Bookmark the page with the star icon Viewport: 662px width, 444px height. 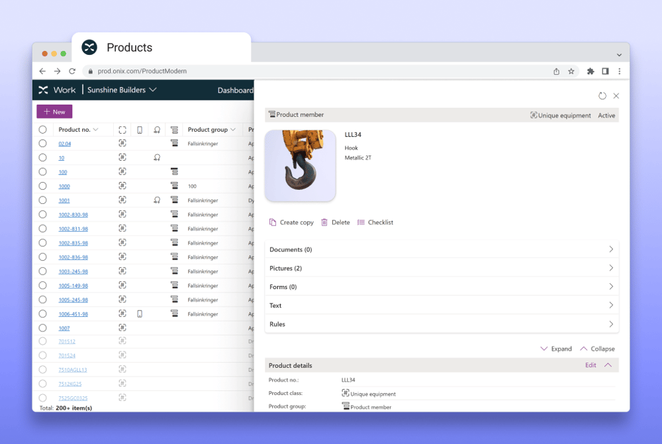[x=571, y=71]
